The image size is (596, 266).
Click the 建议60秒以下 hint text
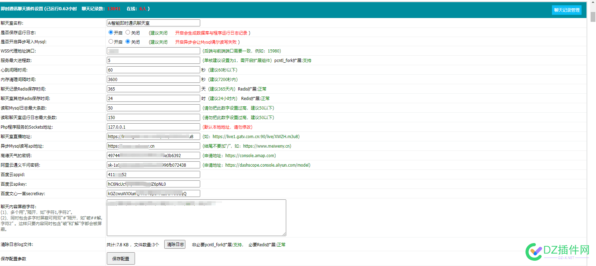pyautogui.click(x=223, y=70)
